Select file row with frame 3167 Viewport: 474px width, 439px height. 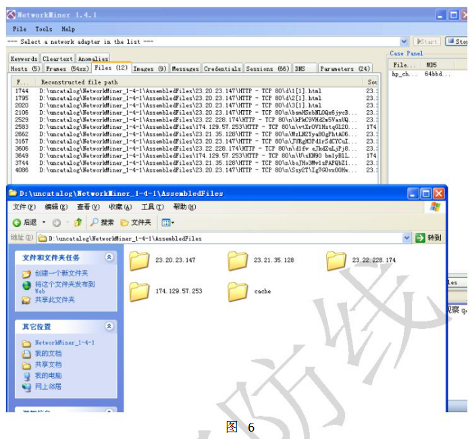(x=195, y=141)
